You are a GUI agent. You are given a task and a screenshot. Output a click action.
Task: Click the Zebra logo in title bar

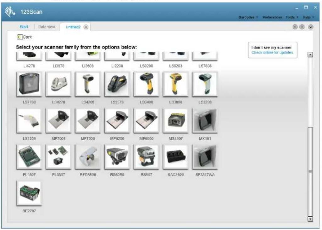click(10, 12)
